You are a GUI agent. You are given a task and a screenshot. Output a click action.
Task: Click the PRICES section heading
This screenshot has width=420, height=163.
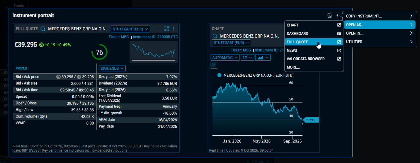(21, 68)
